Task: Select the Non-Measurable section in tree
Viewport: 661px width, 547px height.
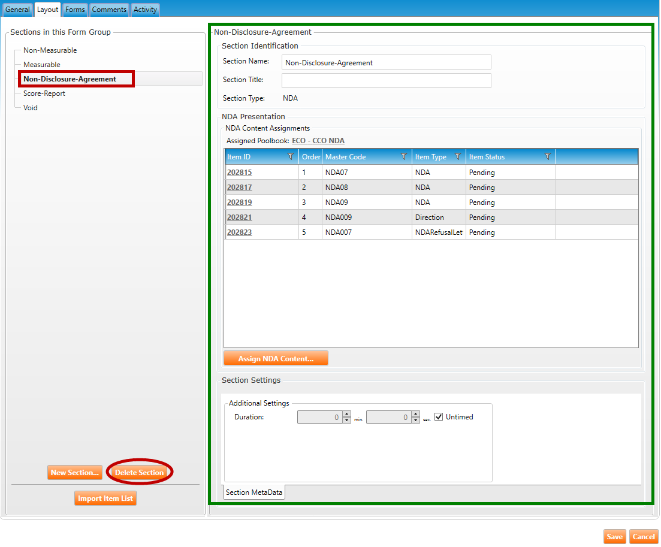Action: (50, 50)
